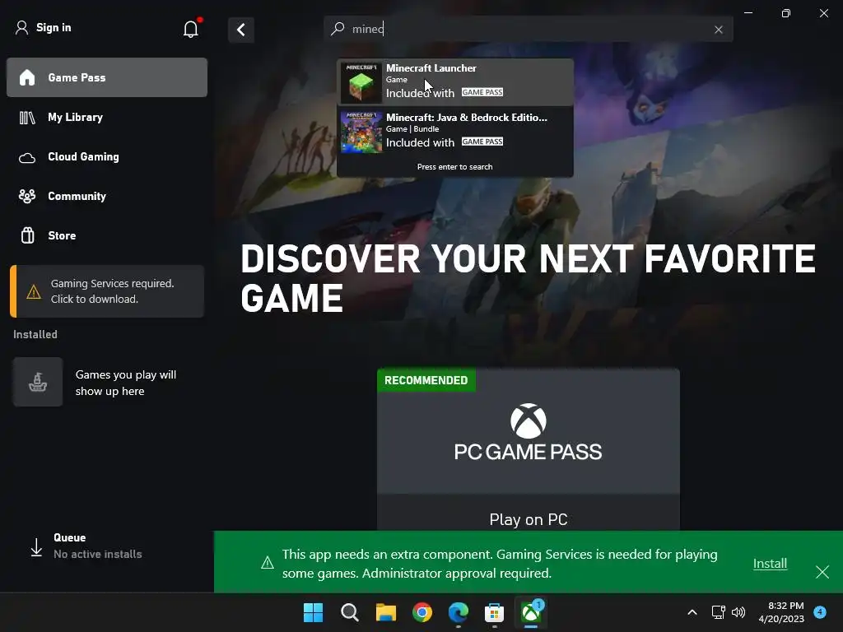The image size is (843, 632).
Task: Open the notifications bell
Action: (191, 29)
